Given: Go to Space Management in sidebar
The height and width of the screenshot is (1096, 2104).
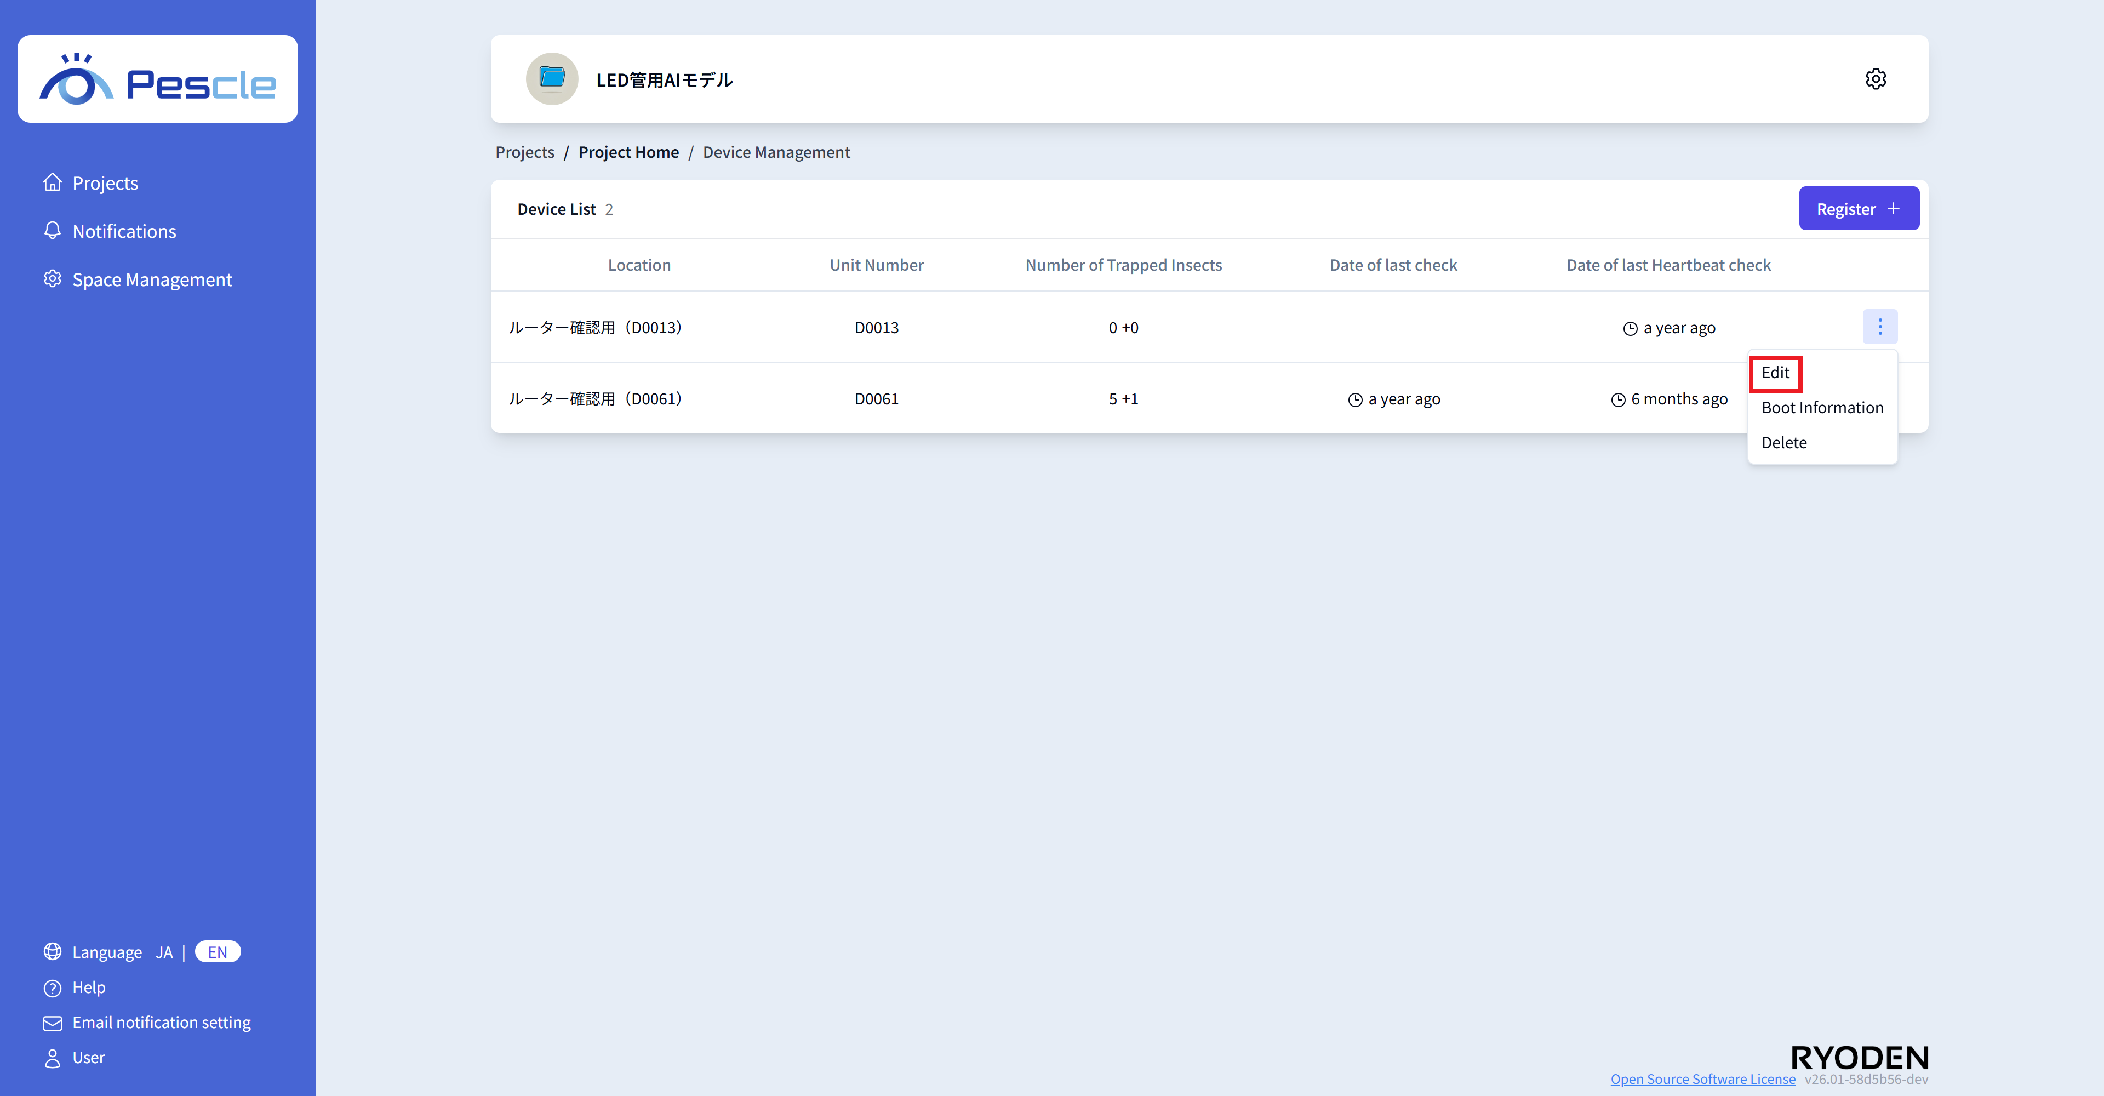Looking at the screenshot, I should coord(152,279).
